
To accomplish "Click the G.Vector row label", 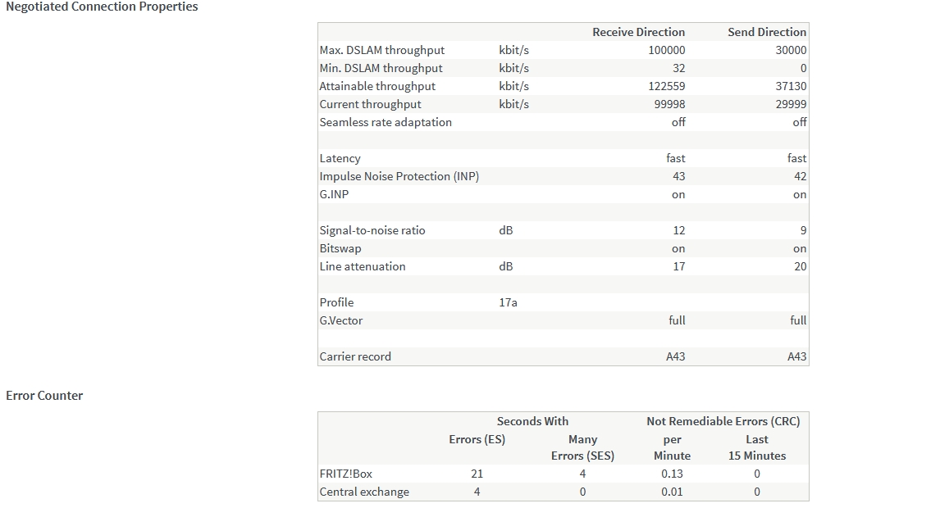I will pyautogui.click(x=341, y=320).
